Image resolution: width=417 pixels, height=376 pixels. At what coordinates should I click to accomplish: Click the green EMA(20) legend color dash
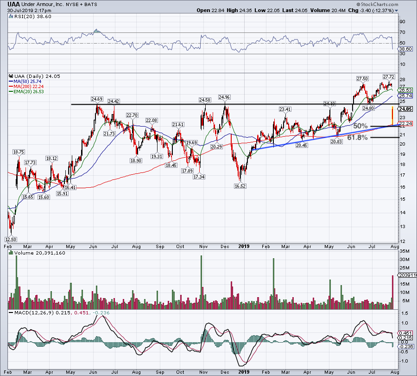[11, 91]
